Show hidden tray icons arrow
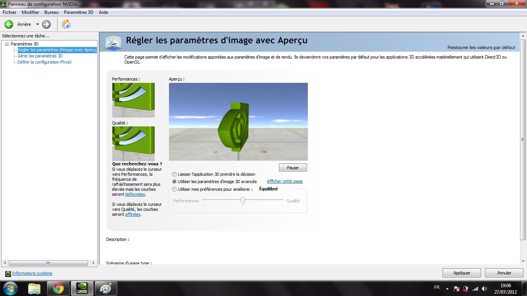Viewport: 527px width, 296px height. (447, 288)
